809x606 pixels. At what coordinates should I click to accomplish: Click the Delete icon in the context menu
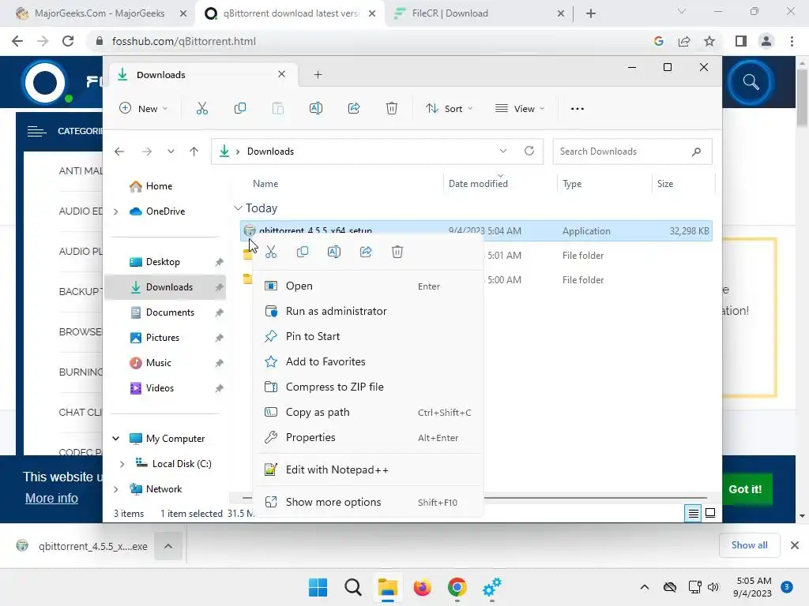[397, 252]
